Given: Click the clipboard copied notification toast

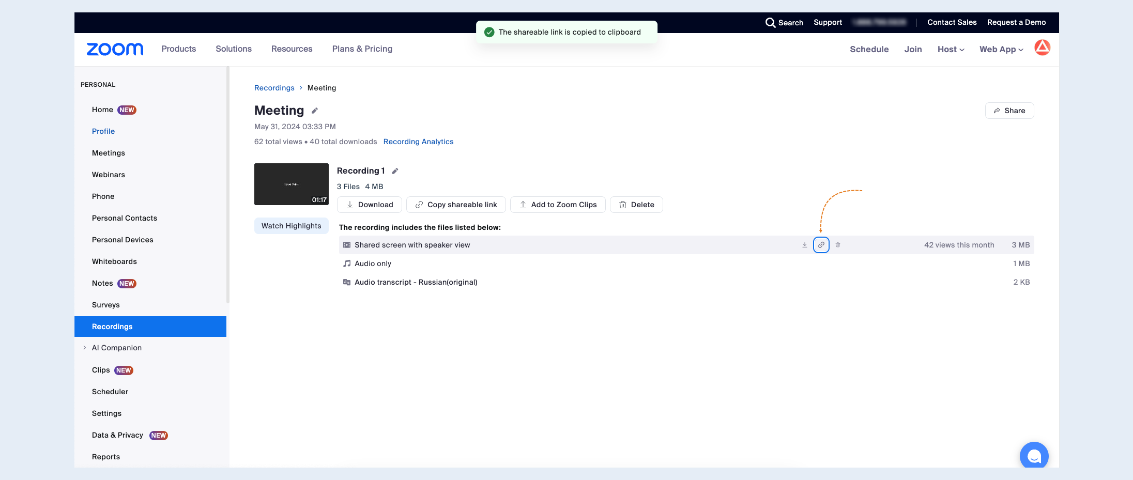Looking at the screenshot, I should [566, 32].
